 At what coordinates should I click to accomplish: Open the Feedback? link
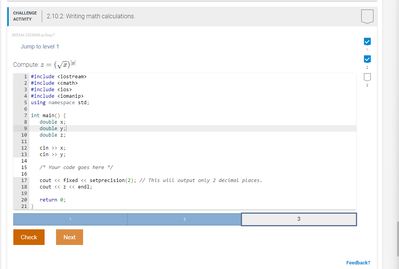point(358,263)
